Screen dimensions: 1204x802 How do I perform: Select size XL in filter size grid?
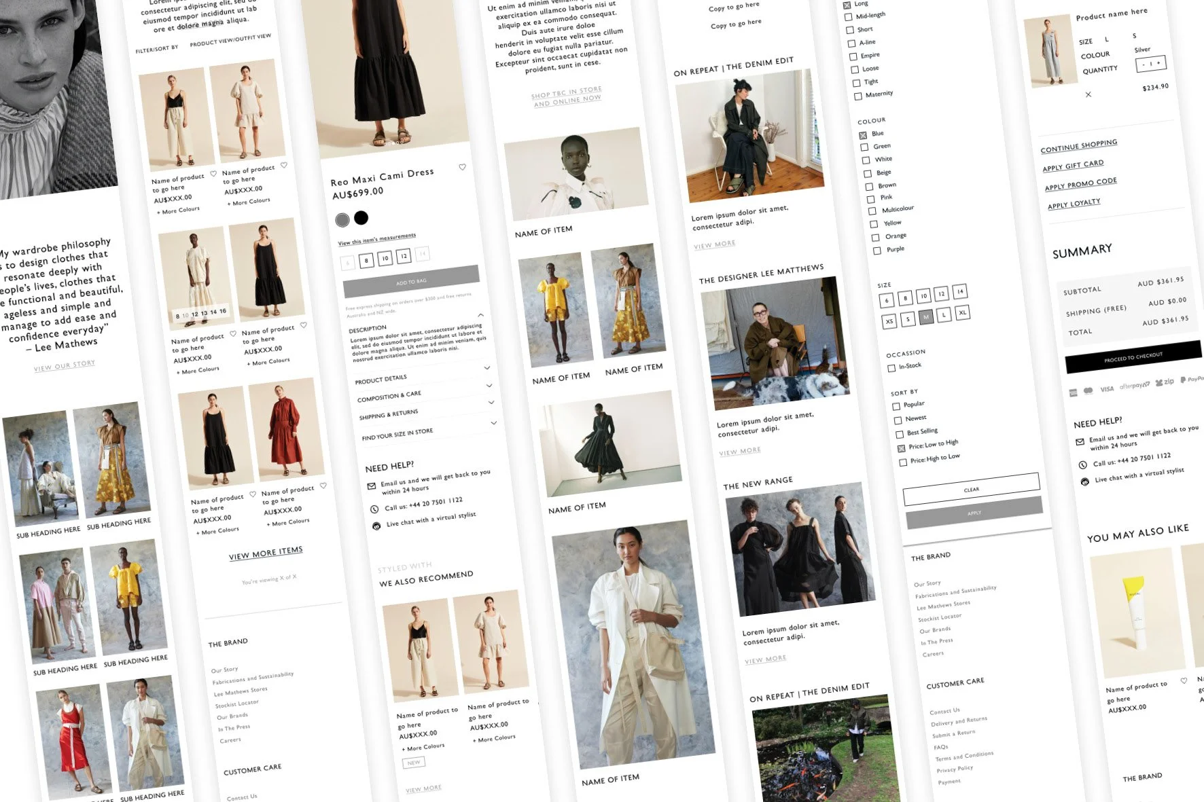pos(962,313)
